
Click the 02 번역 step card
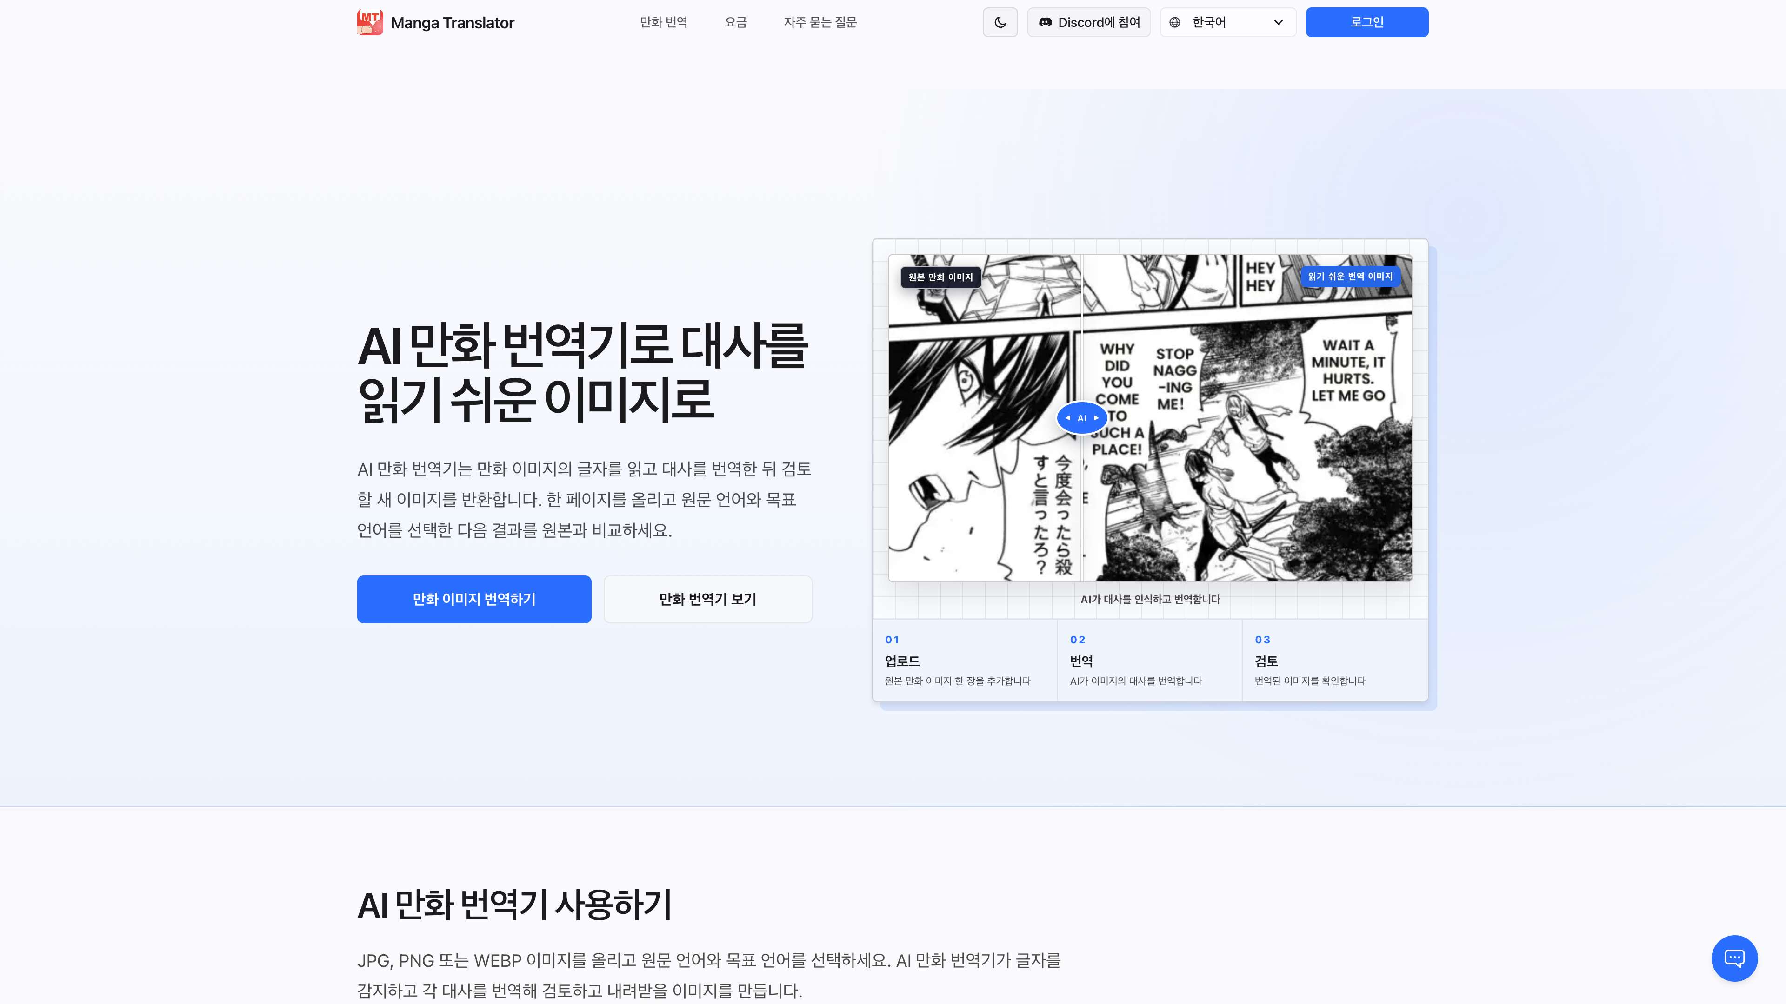tap(1149, 660)
